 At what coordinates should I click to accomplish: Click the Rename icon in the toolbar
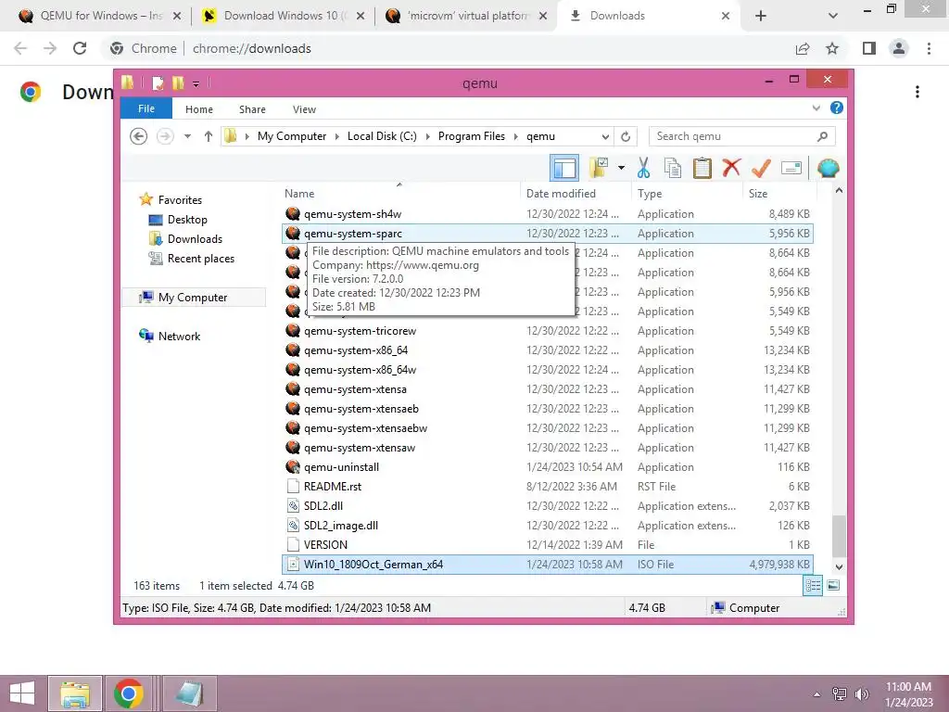point(791,168)
